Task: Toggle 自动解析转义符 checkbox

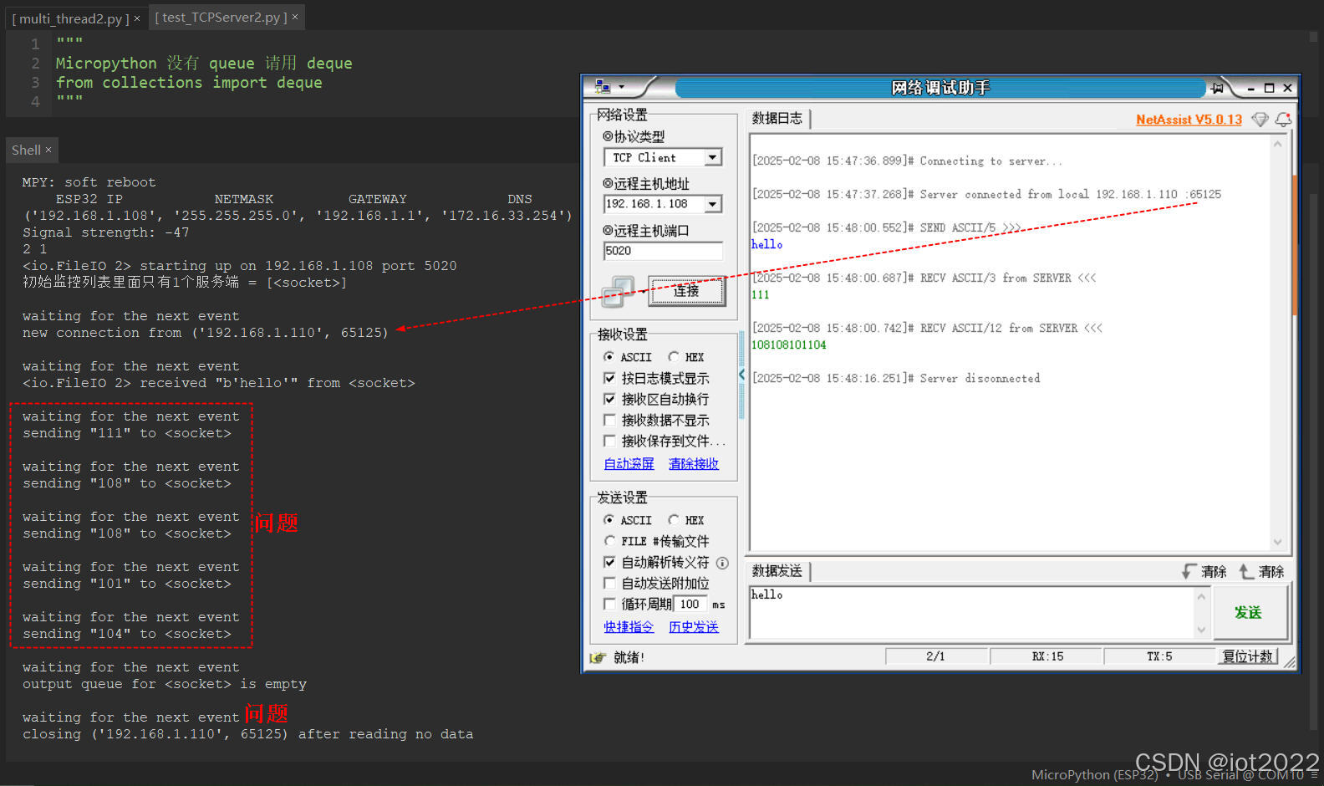Action: click(x=609, y=562)
